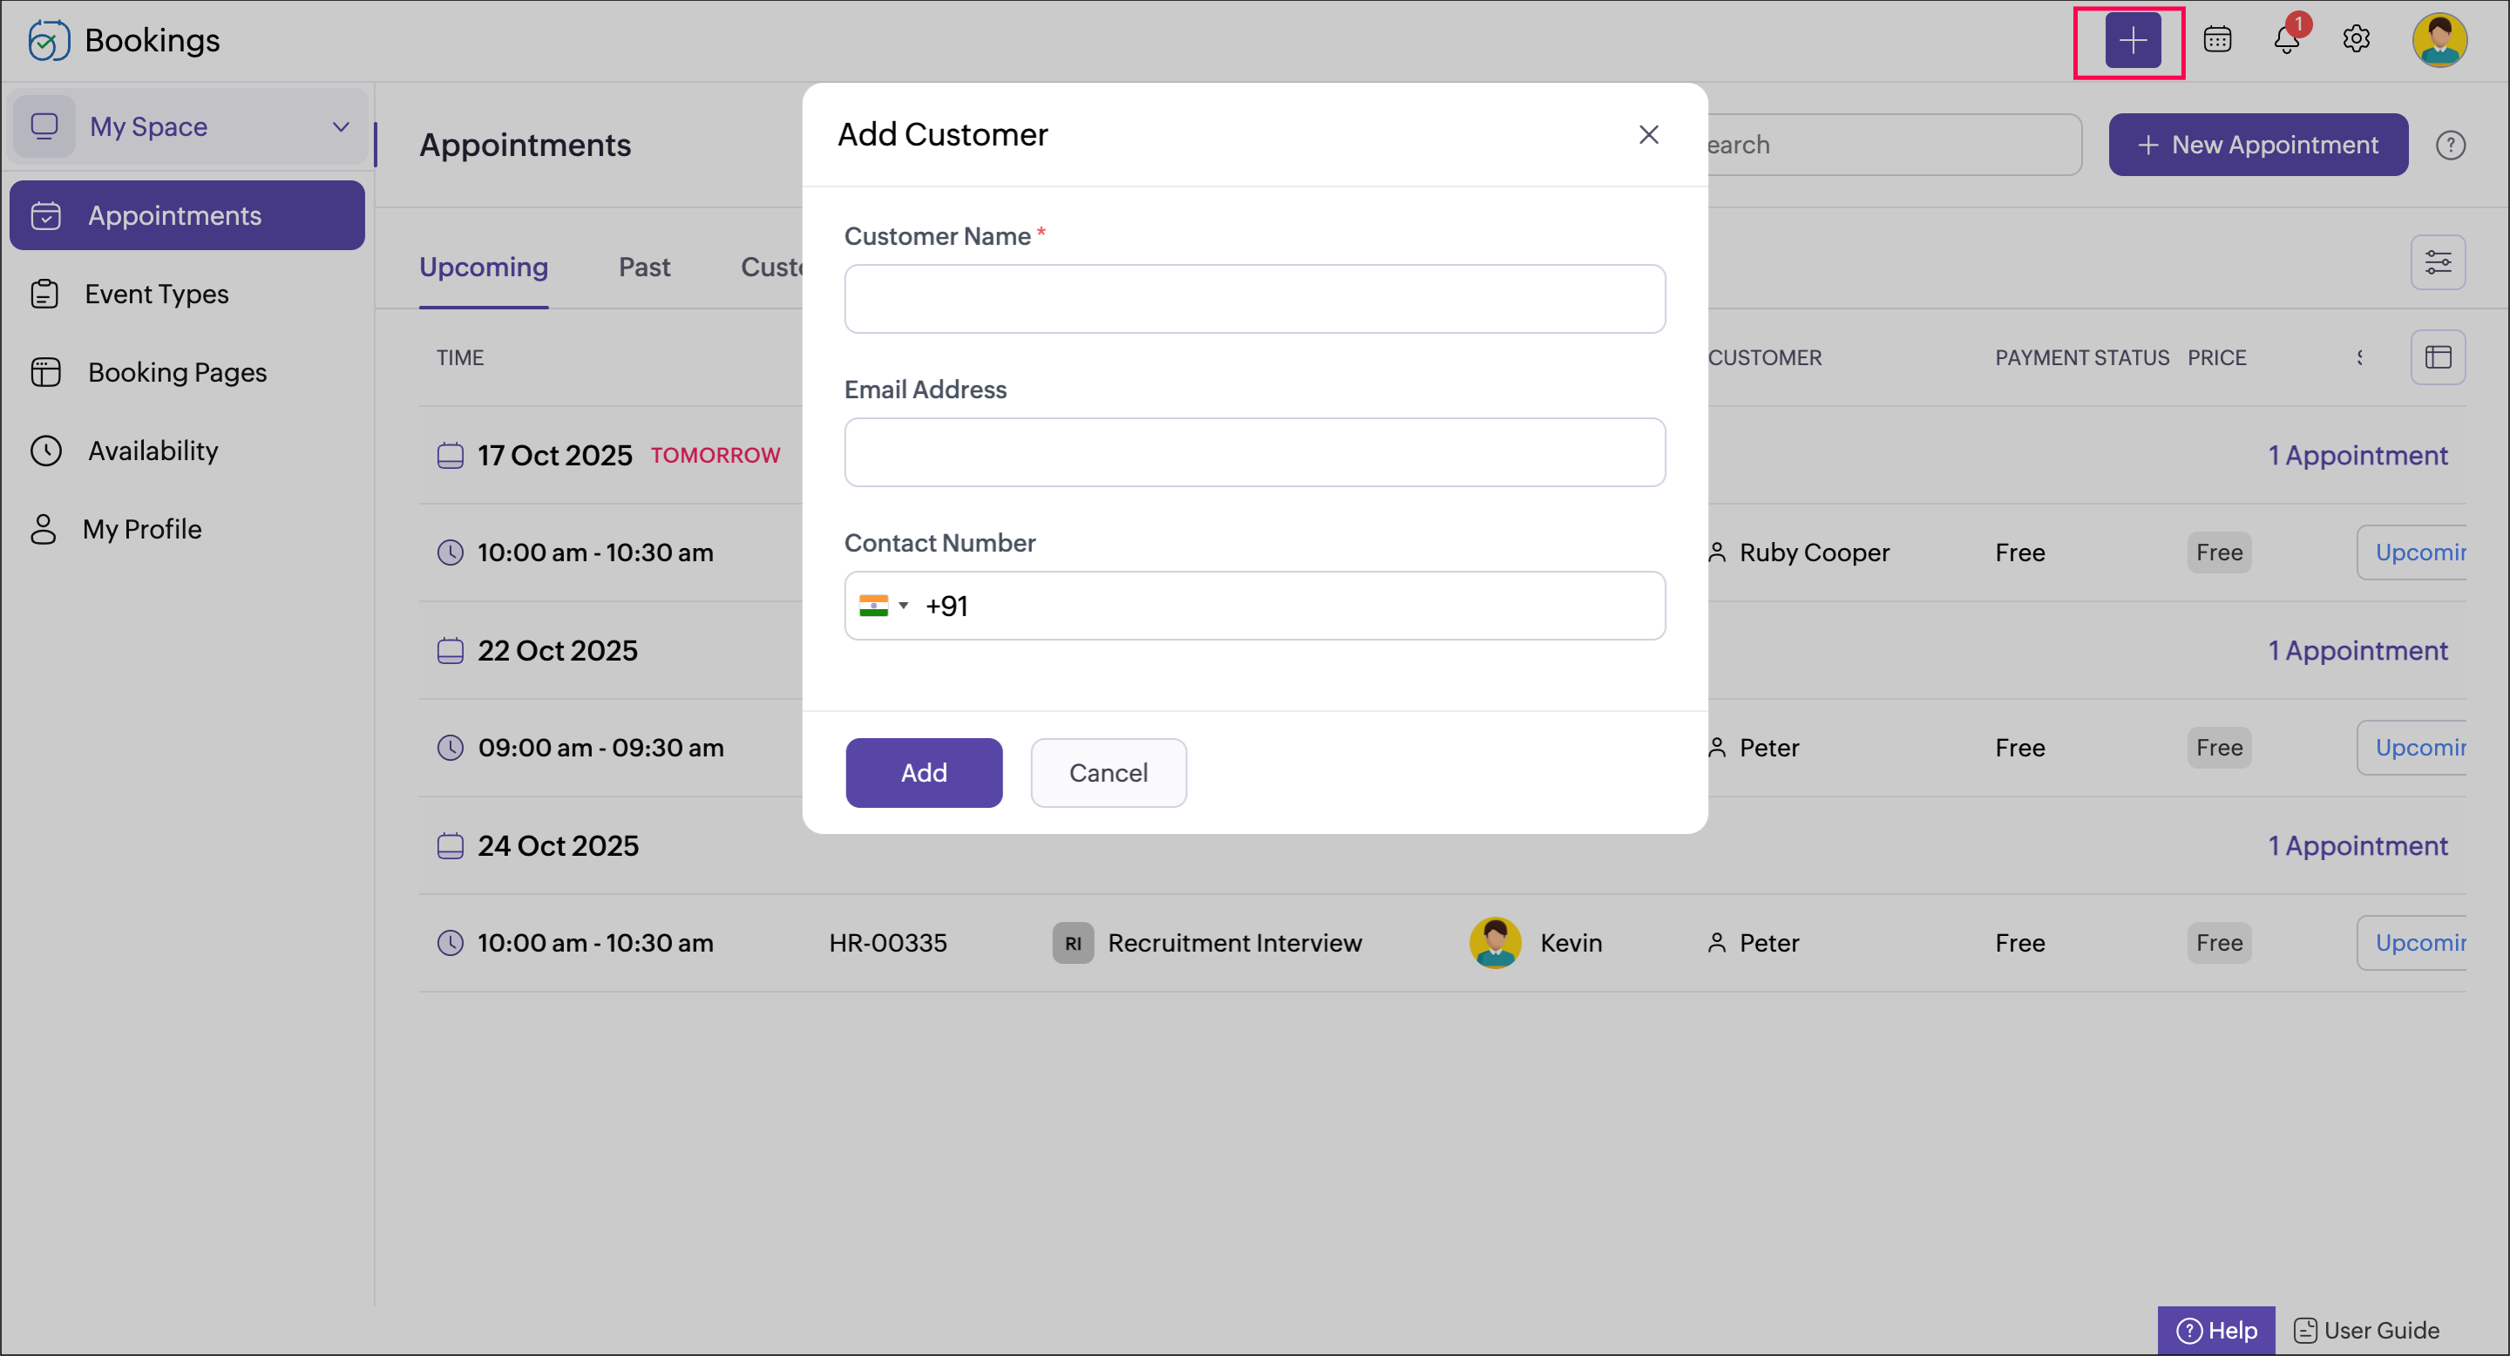
Task: Open the User Guide link
Action: [x=2366, y=1330]
